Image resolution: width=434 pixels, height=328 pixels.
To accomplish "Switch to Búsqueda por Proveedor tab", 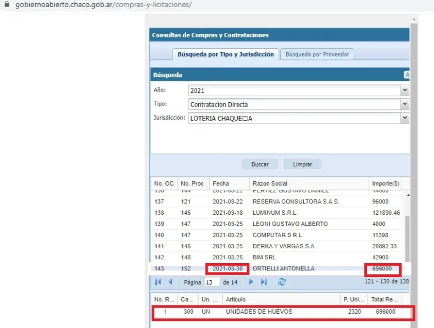I will (x=318, y=54).
